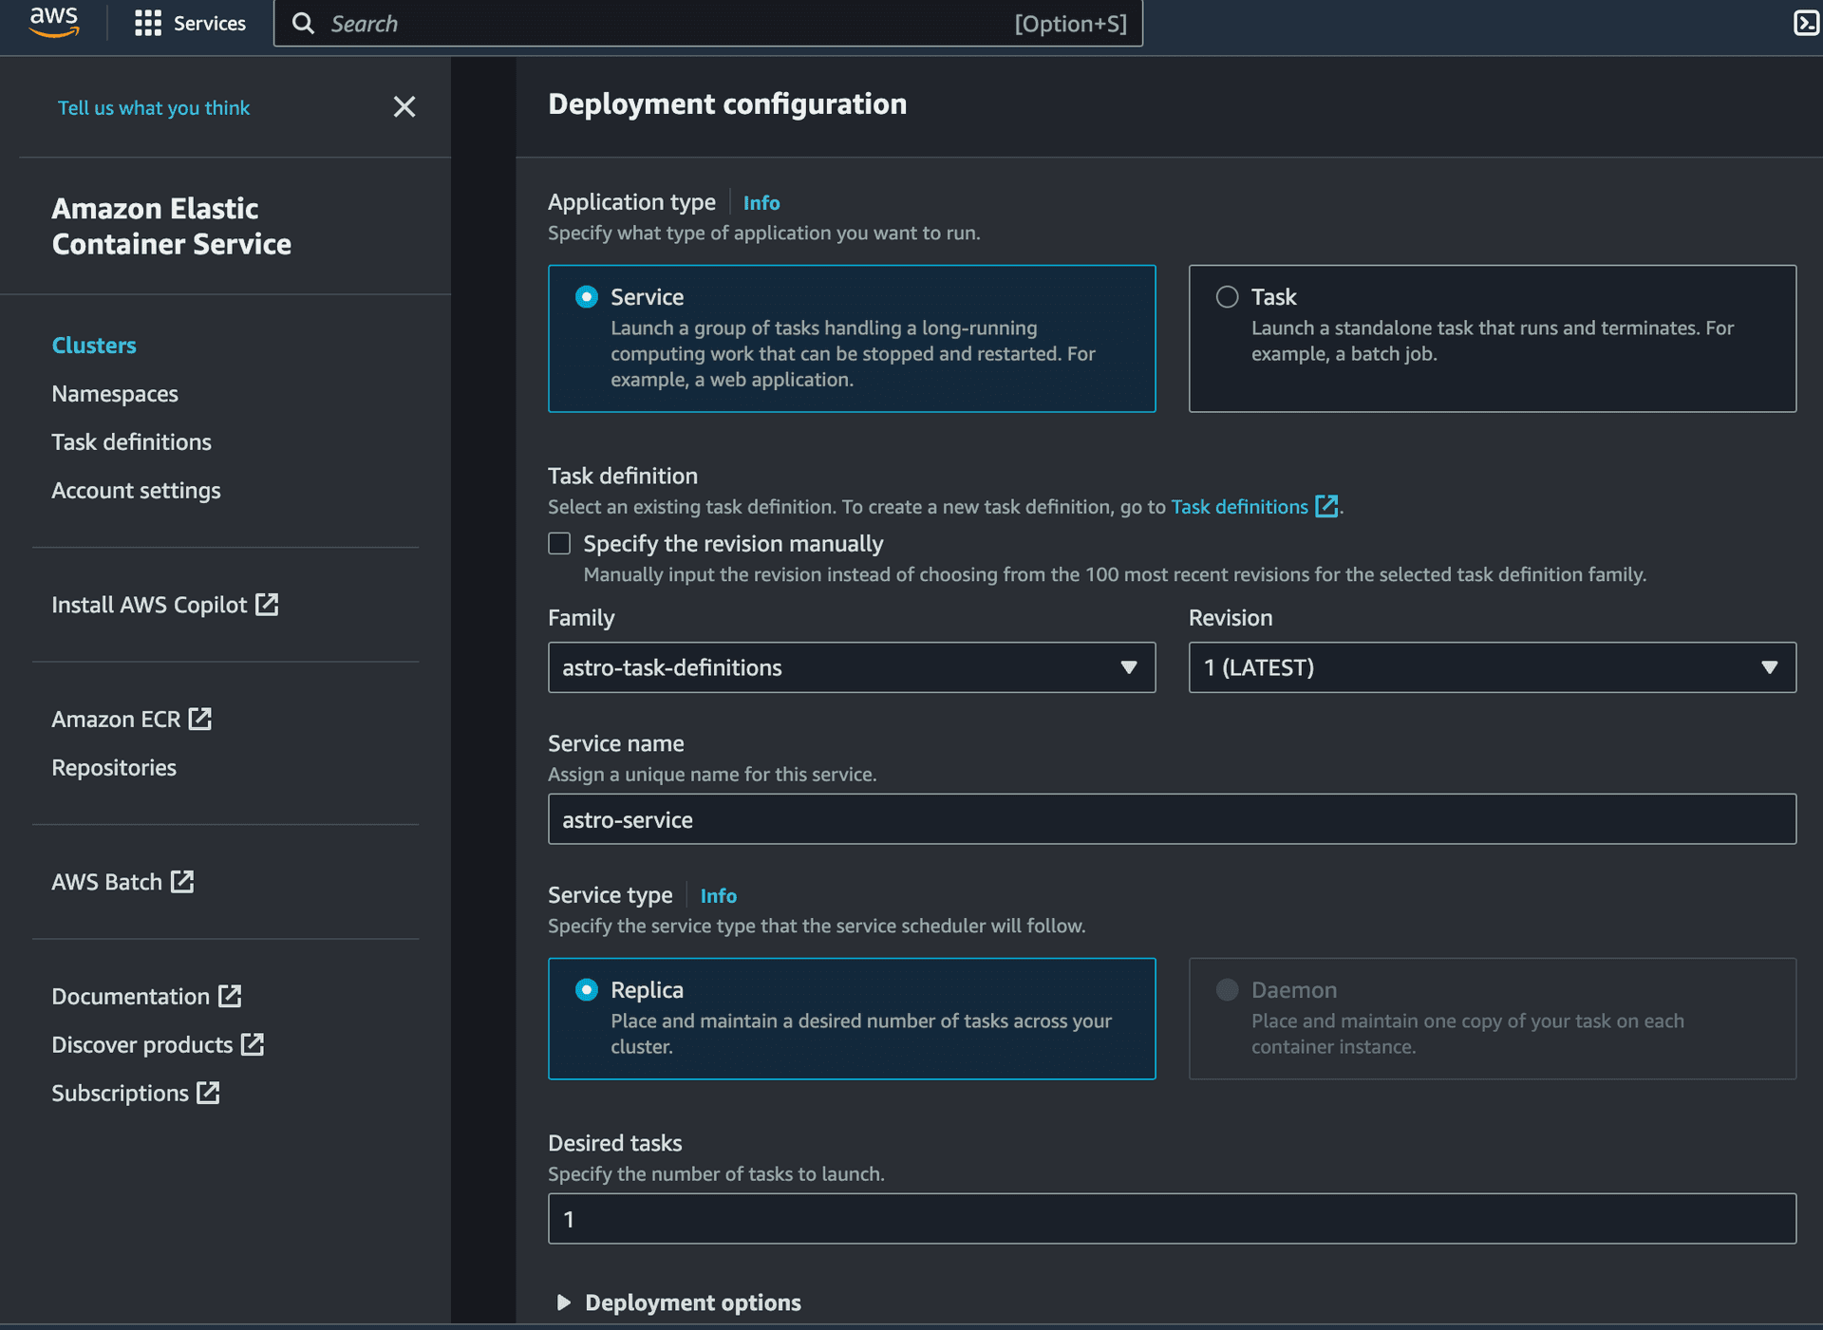
Task: Open the Revision dropdown 1 (LATEST)
Action: pyautogui.click(x=1492, y=667)
